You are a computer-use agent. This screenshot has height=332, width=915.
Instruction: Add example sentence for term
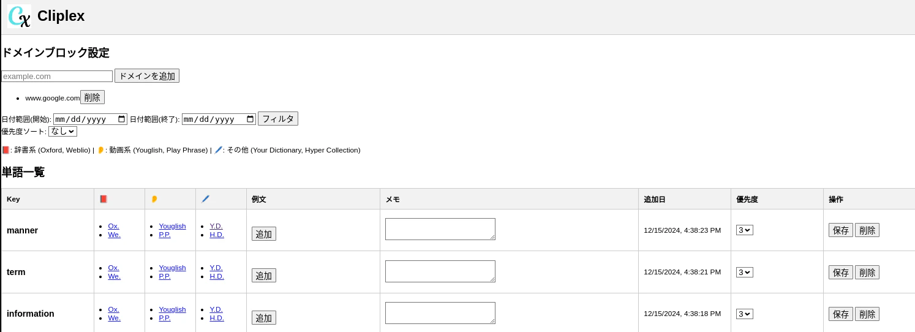click(264, 276)
